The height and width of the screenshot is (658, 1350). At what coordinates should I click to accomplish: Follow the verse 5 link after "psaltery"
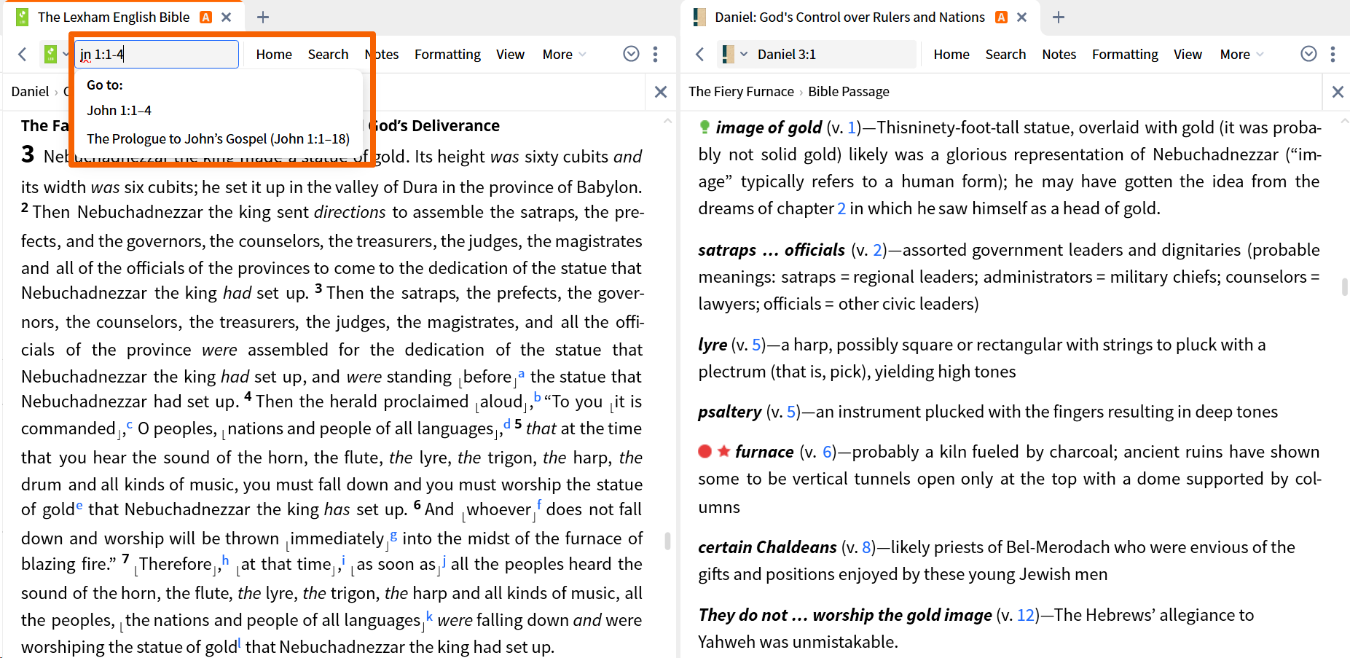tap(792, 412)
